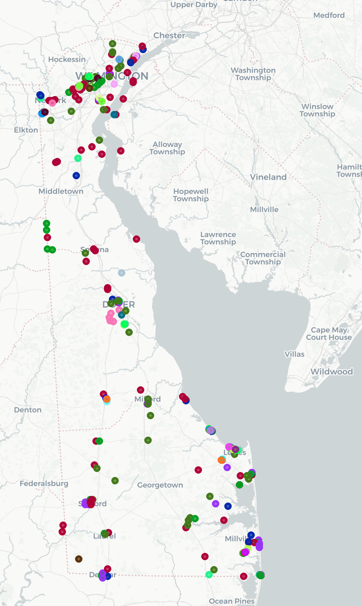This screenshot has height=606, width=362.
Task: Click the mint green marker on the southern state border
Action: pos(209,575)
